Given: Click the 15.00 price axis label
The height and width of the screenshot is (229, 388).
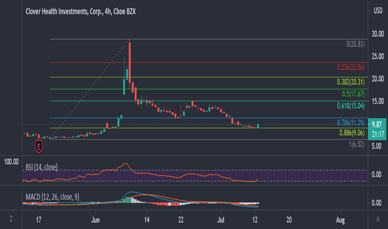Looking at the screenshot, I should [378, 101].
